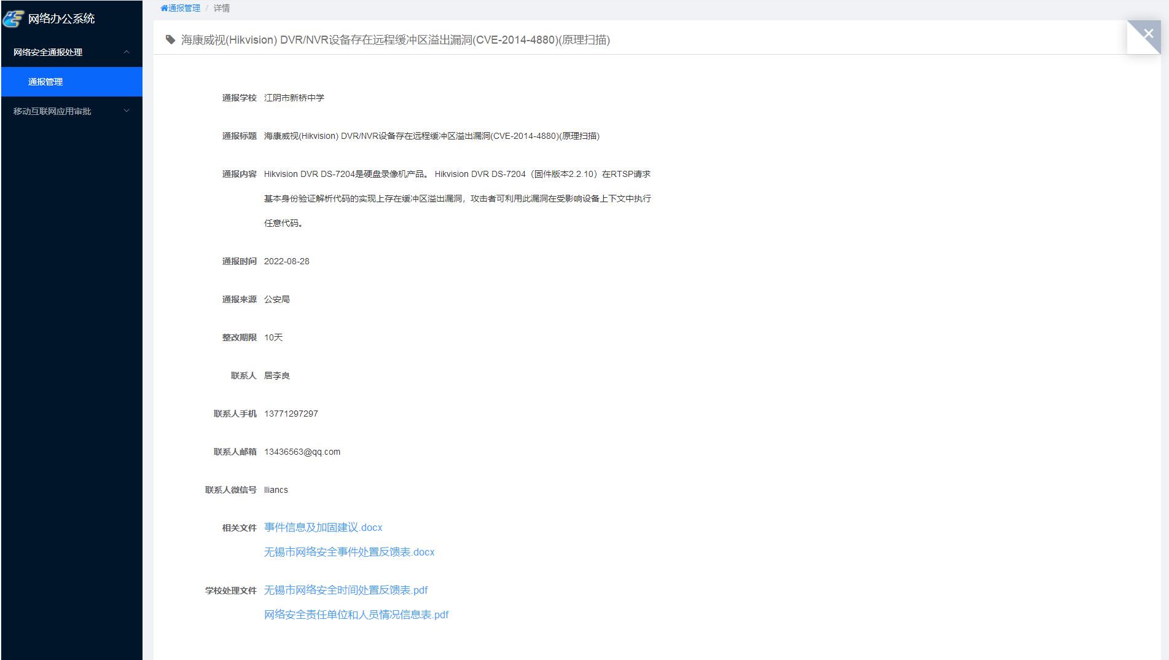1169x660 pixels.
Task: Click the 相关文件 field label
Action: coord(240,528)
